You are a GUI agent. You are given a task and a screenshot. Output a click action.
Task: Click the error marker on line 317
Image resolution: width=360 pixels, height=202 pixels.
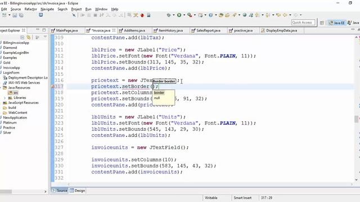point(53,86)
